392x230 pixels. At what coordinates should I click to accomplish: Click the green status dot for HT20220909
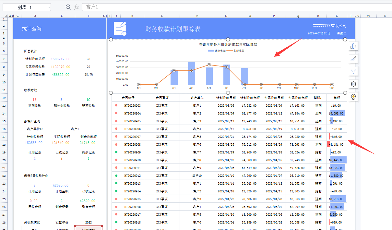click(116, 152)
